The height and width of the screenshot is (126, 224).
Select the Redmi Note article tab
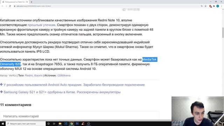point(15,2)
